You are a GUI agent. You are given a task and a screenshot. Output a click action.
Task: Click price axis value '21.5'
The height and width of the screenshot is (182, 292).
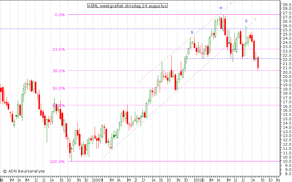click(x=287, y=64)
